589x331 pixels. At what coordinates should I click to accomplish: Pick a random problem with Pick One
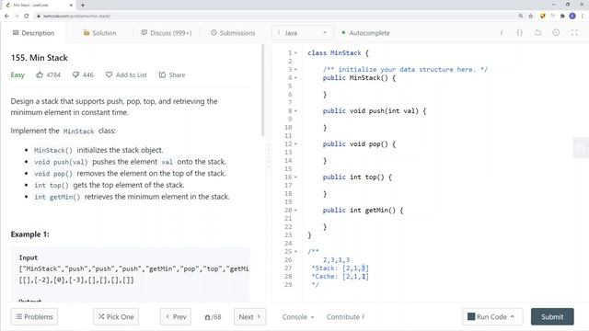pos(116,316)
